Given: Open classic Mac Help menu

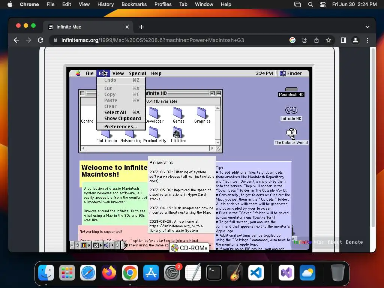Looking at the screenshot, I should (156, 73).
